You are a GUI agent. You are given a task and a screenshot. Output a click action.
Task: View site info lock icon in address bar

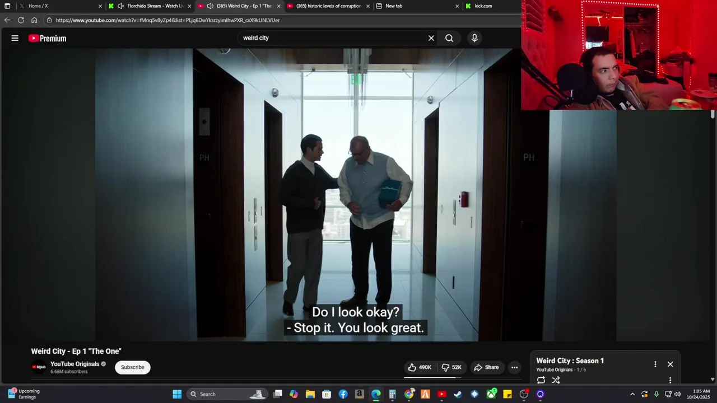coord(49,20)
